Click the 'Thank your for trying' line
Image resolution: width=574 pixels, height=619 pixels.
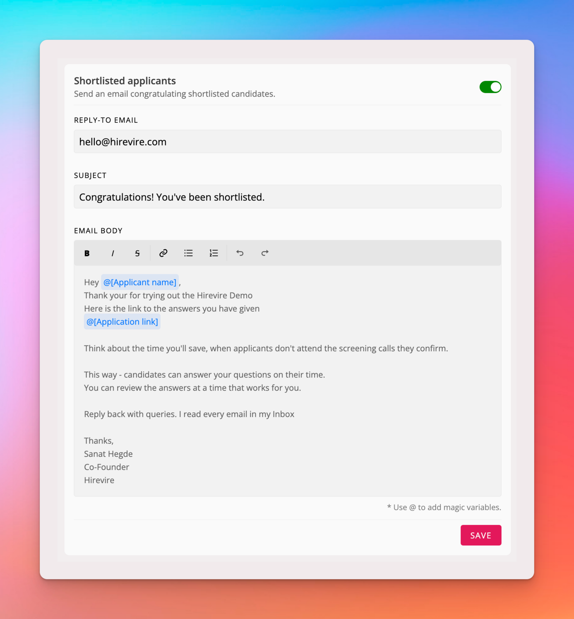[168, 295]
